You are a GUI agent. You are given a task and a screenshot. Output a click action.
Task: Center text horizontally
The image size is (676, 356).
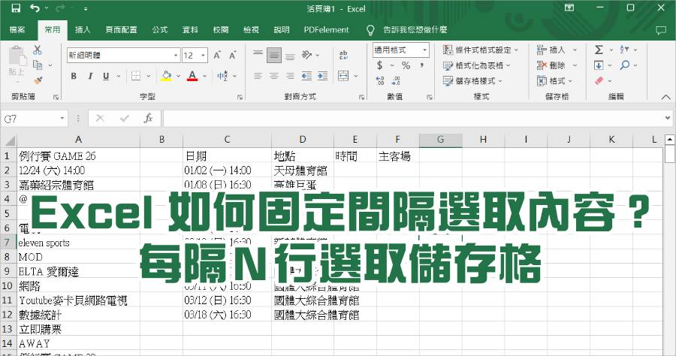273,77
